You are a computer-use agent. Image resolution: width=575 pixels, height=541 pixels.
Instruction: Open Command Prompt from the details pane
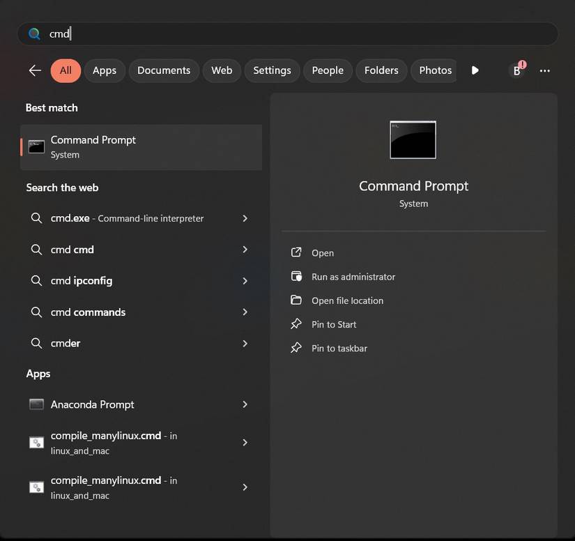point(323,252)
